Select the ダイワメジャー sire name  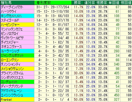tap(10, 42)
